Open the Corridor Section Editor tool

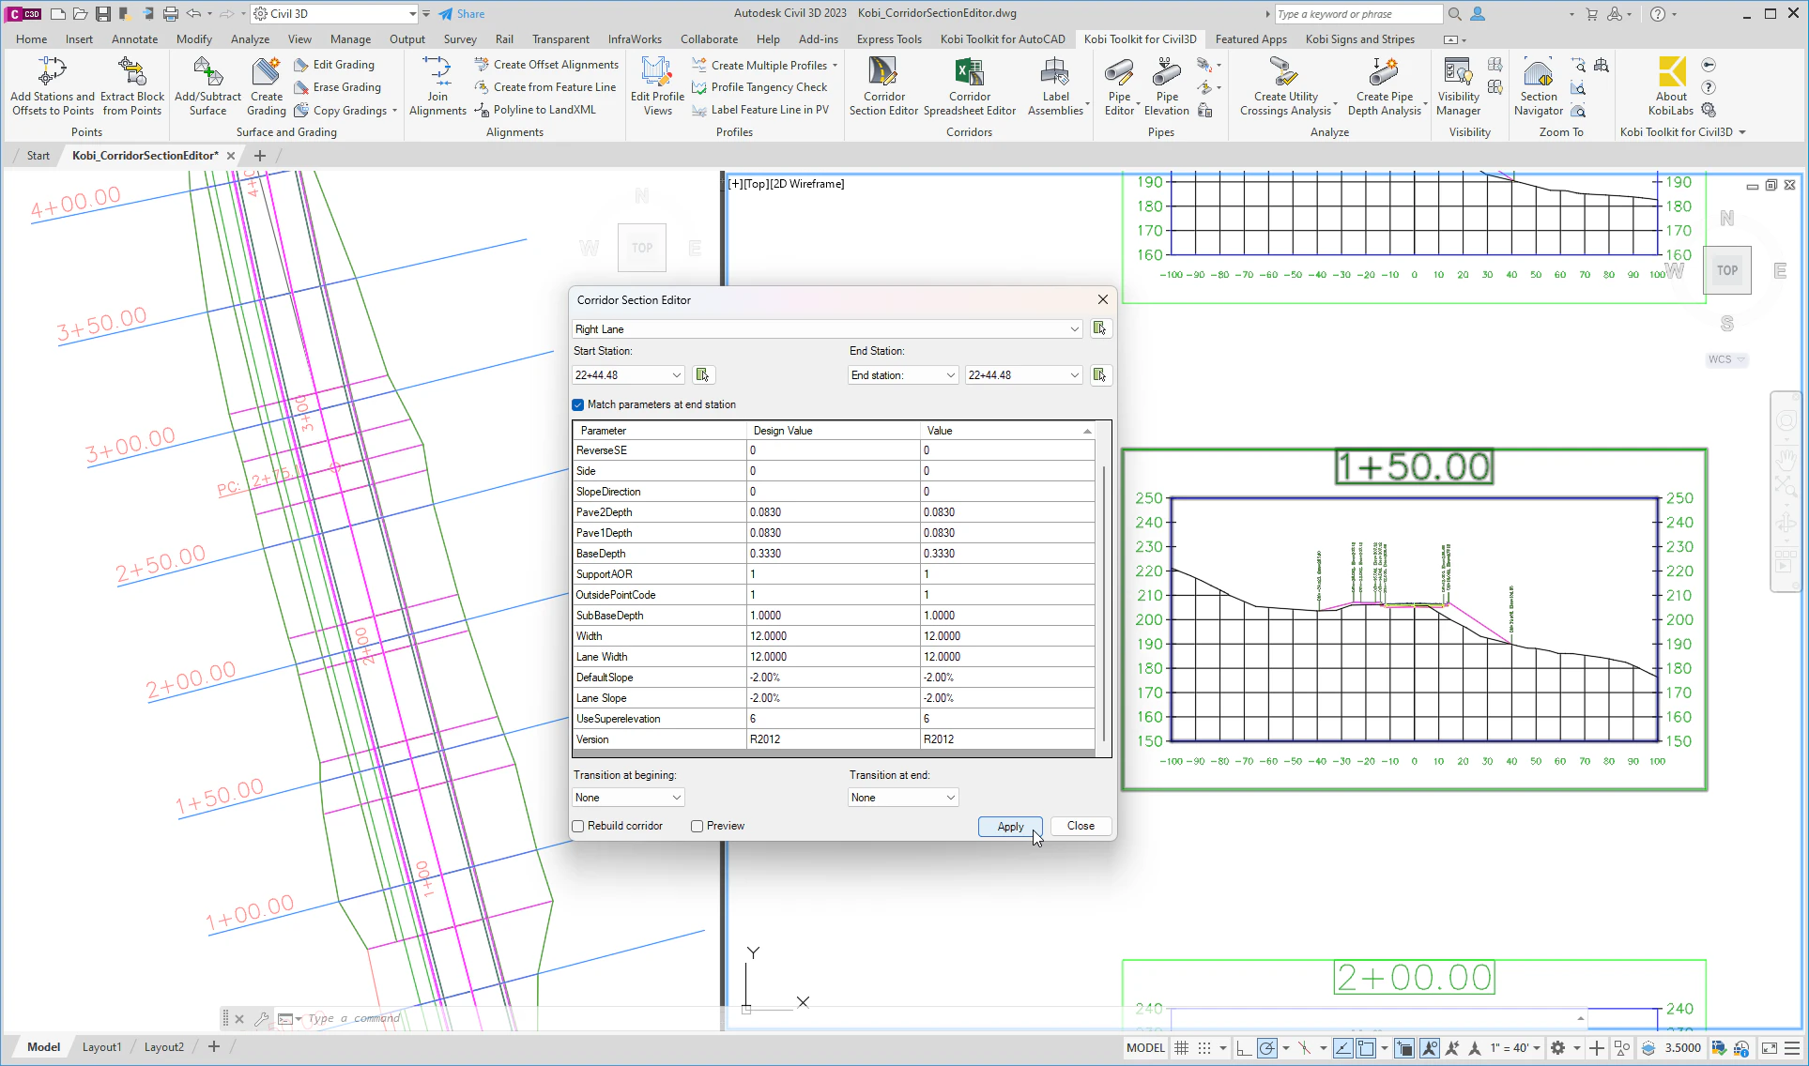click(x=882, y=86)
